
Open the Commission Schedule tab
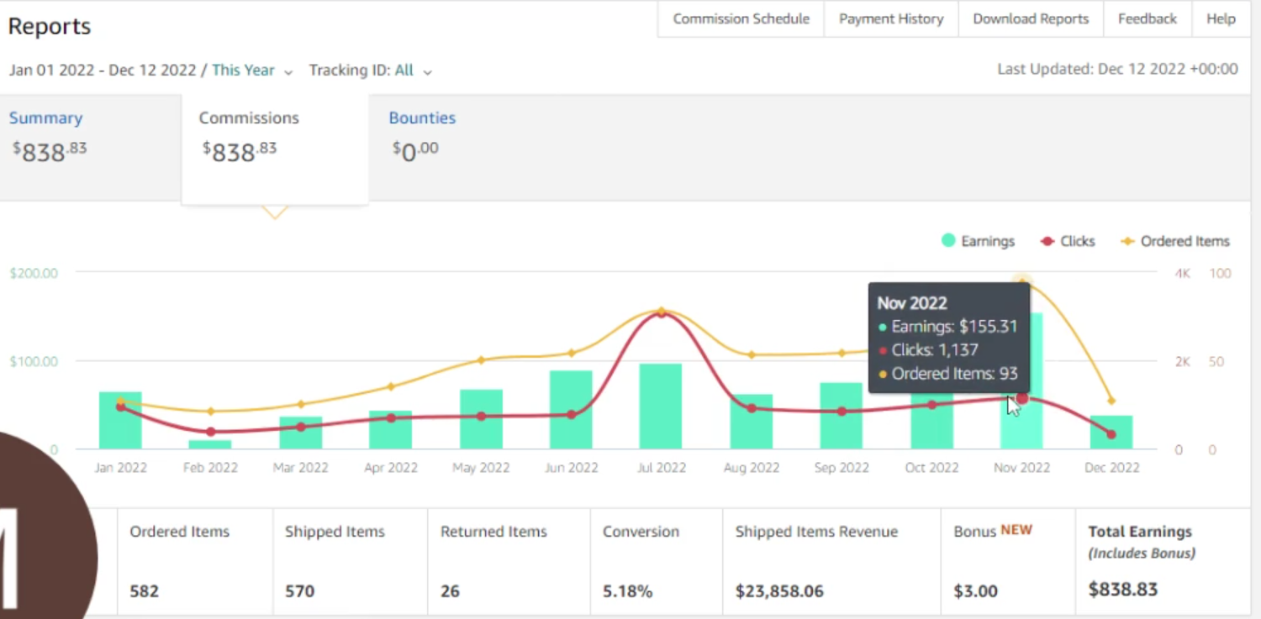741,18
